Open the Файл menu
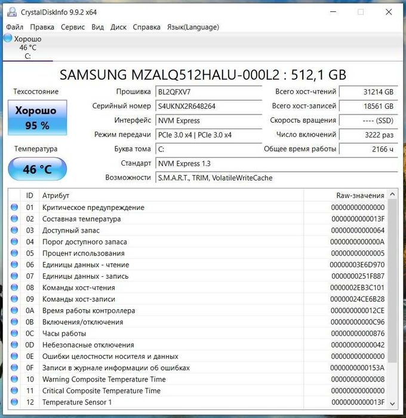The image size is (406, 418). click(15, 27)
